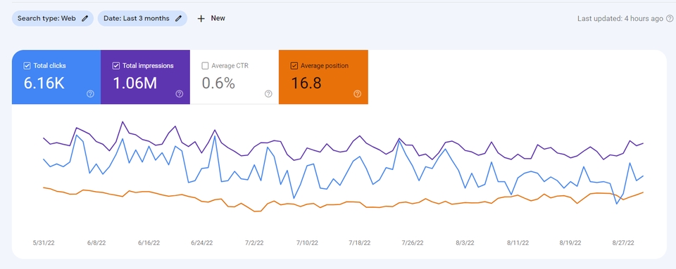Click the 8/11/22 axis date label
This screenshot has width=676, height=269.
click(x=518, y=243)
